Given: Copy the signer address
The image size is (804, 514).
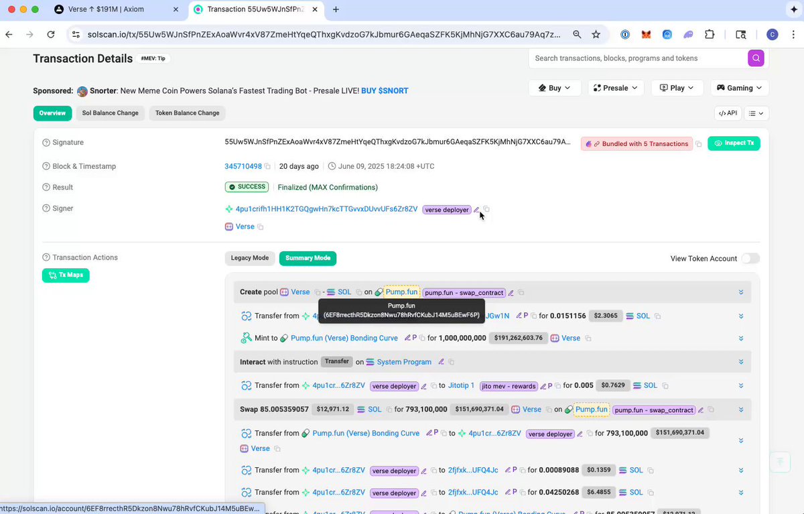Looking at the screenshot, I should coord(487,210).
